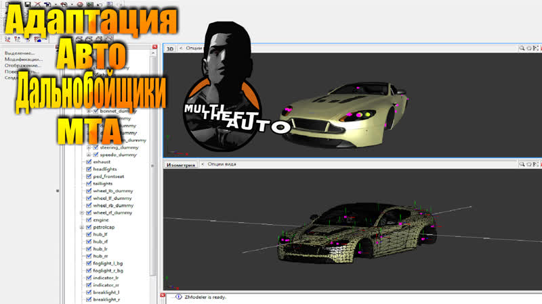Open the Модификация... command group
The width and height of the screenshot is (542, 304).
(24, 59)
